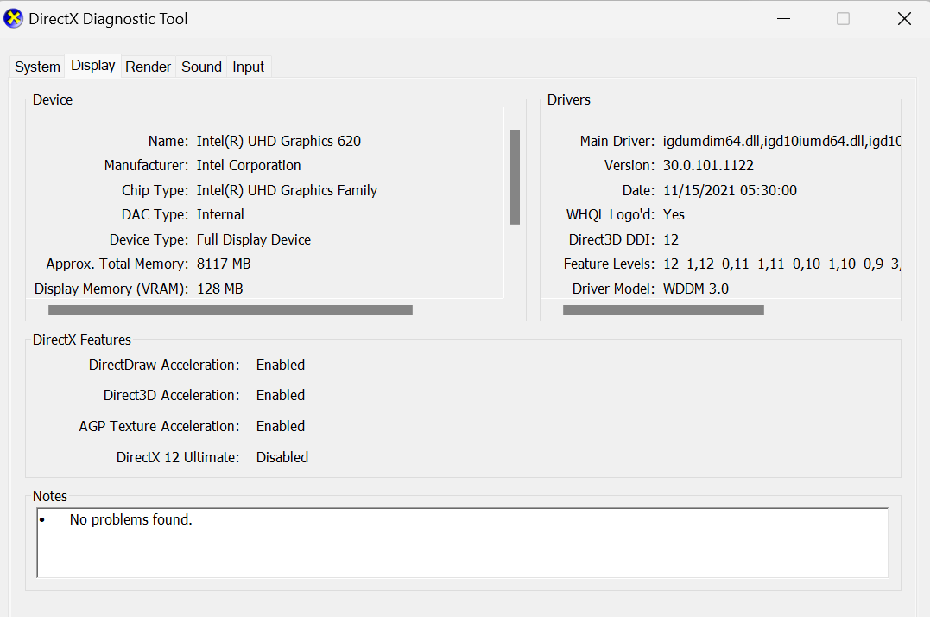Viewport: 930px width, 617px height.
Task: Click the Device panel horizontal scrollbar
Action: coord(231,309)
